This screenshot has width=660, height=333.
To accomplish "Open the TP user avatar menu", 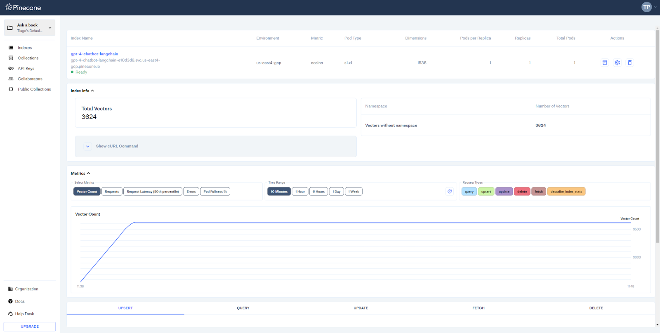I will point(646,7).
